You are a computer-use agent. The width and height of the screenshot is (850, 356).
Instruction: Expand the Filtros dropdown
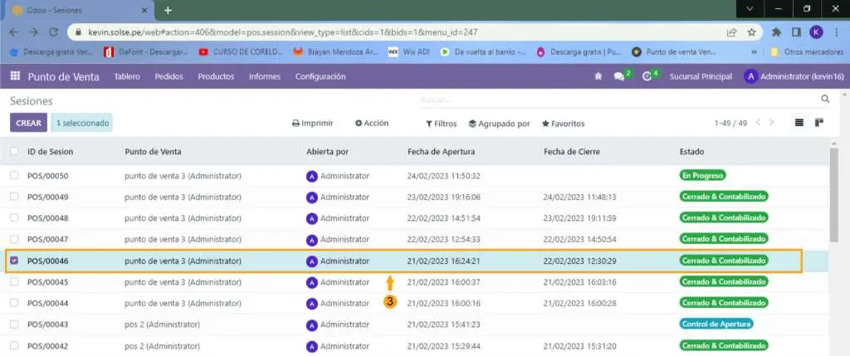click(441, 124)
